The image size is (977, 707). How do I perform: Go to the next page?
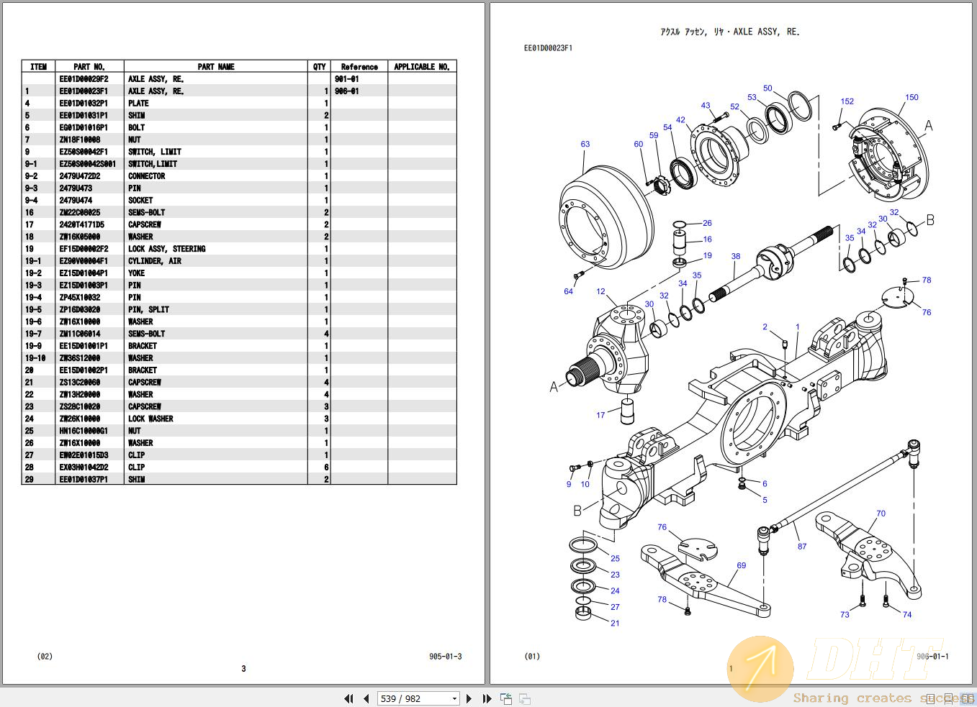[x=469, y=698]
